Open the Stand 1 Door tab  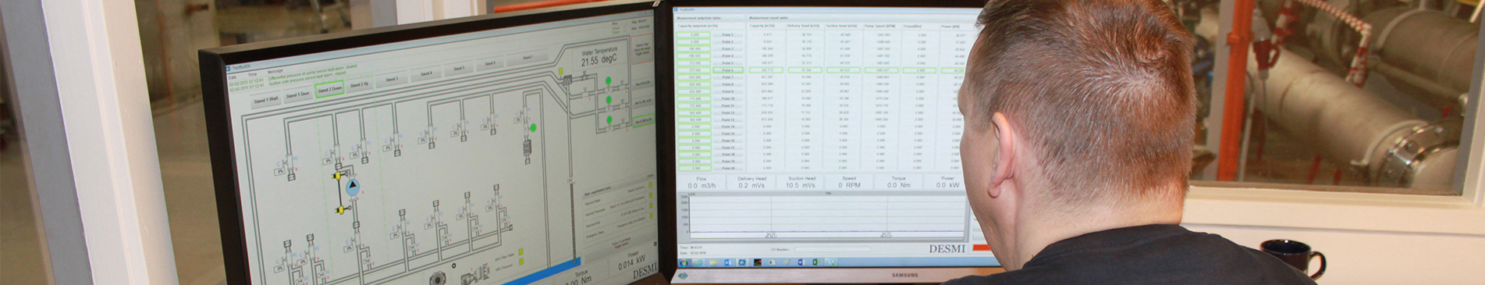tap(297, 94)
